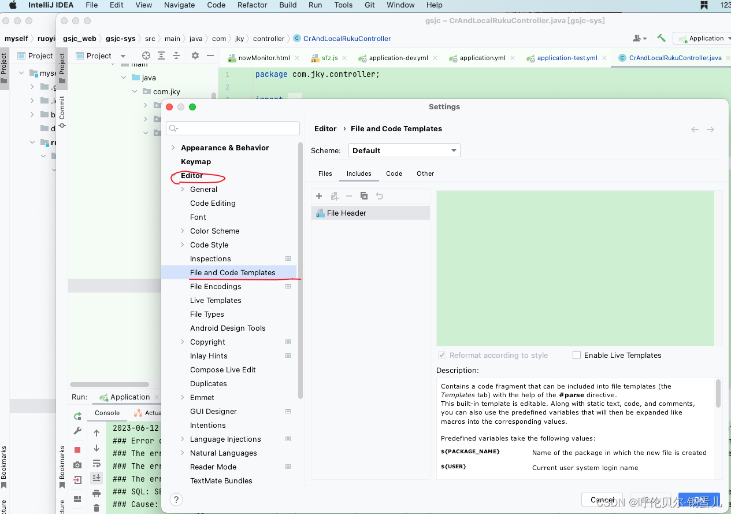
Task: Collapse the com.jky package in Project tree
Action: pyautogui.click(x=135, y=91)
